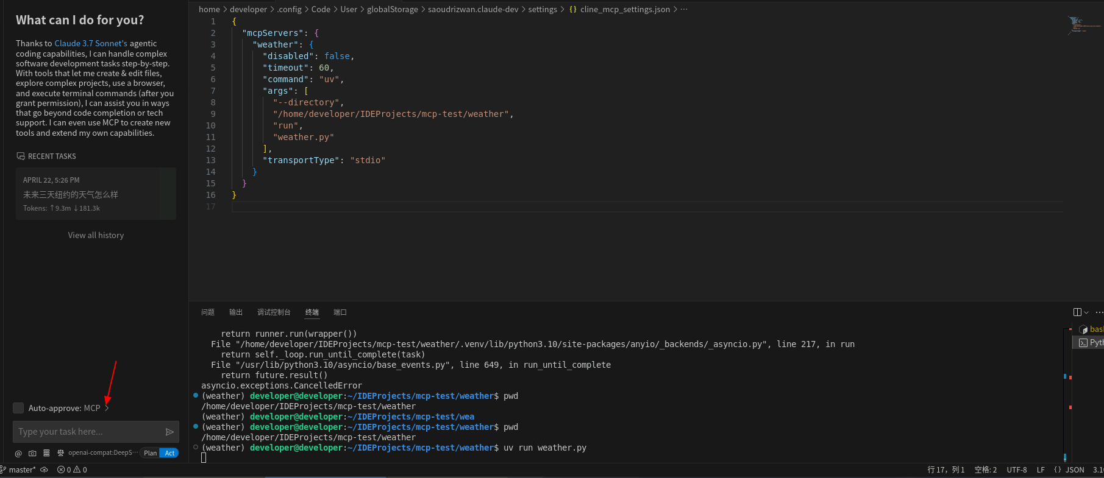
Task: Open MCP servers icon below task input
Action: point(46,453)
